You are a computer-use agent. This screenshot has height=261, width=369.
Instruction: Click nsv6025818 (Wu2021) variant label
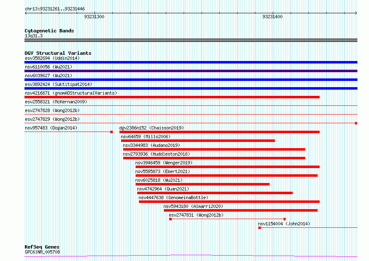pyautogui.click(x=159, y=180)
